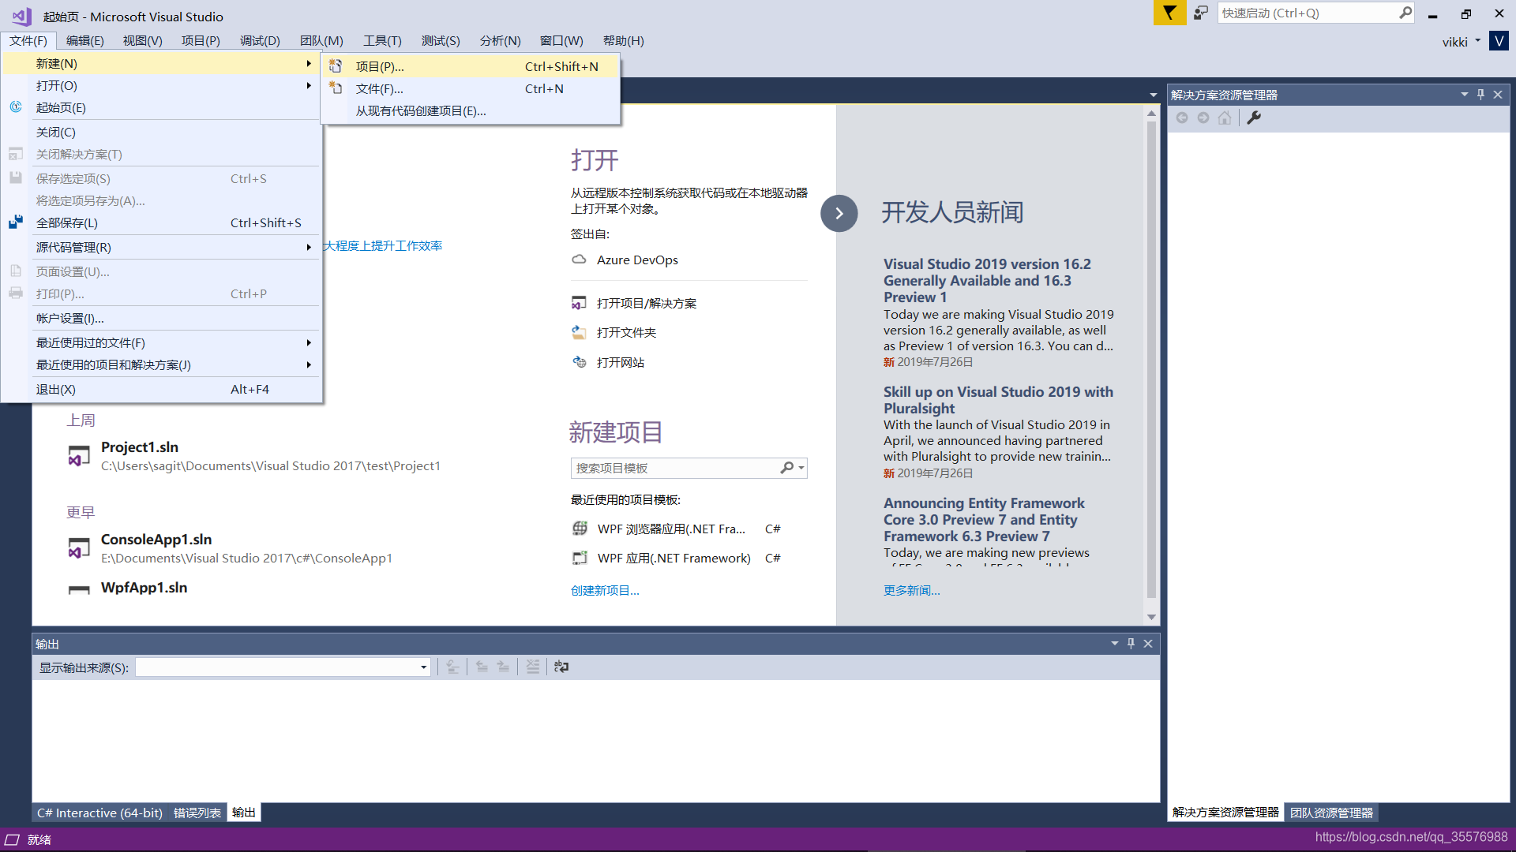Open the more news link
This screenshot has width=1516, height=852.
911,590
